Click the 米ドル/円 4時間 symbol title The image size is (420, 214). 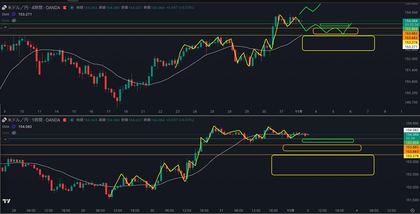(x=34, y=8)
